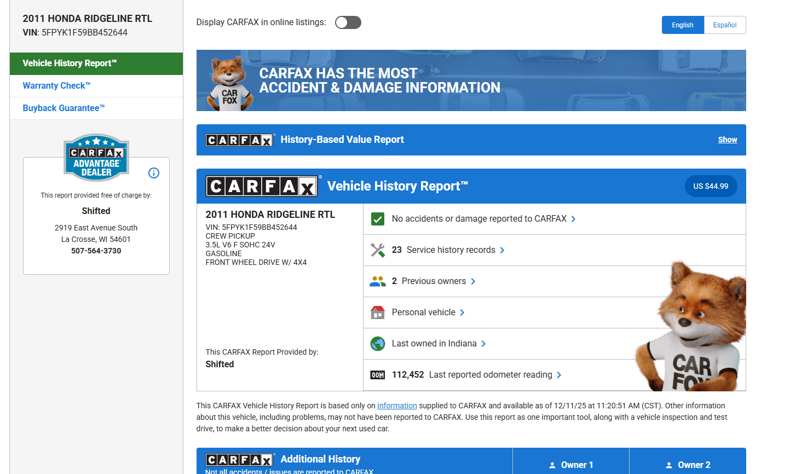This screenshot has height=474, width=790.
Task: Click the previous owners people icon
Action: pyautogui.click(x=378, y=281)
